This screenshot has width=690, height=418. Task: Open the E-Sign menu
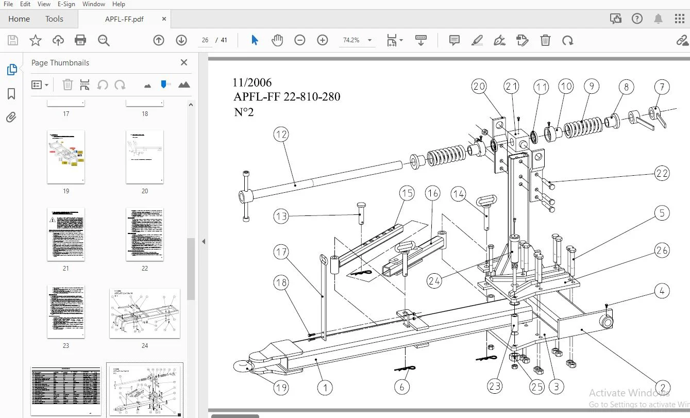(x=66, y=4)
